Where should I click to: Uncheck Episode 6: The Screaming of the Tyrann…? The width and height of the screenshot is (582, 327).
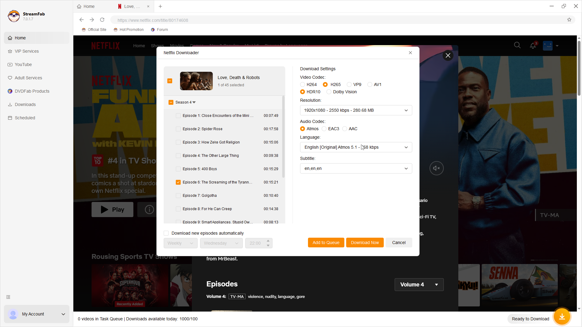(x=178, y=182)
